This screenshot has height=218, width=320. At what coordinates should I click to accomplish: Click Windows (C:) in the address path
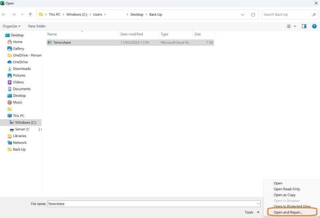tap(77, 14)
